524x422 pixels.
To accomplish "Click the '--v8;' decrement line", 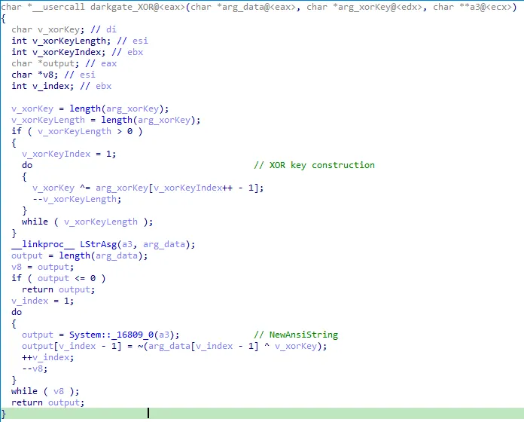I will coord(35,368).
